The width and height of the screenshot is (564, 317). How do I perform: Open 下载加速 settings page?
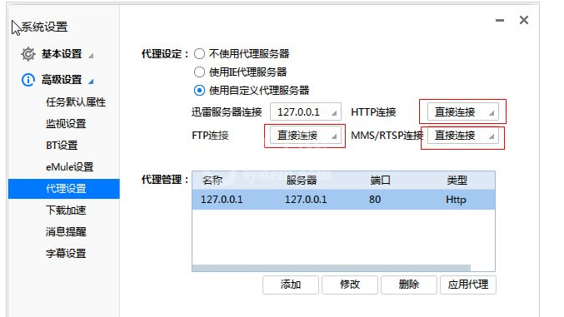[66, 211]
